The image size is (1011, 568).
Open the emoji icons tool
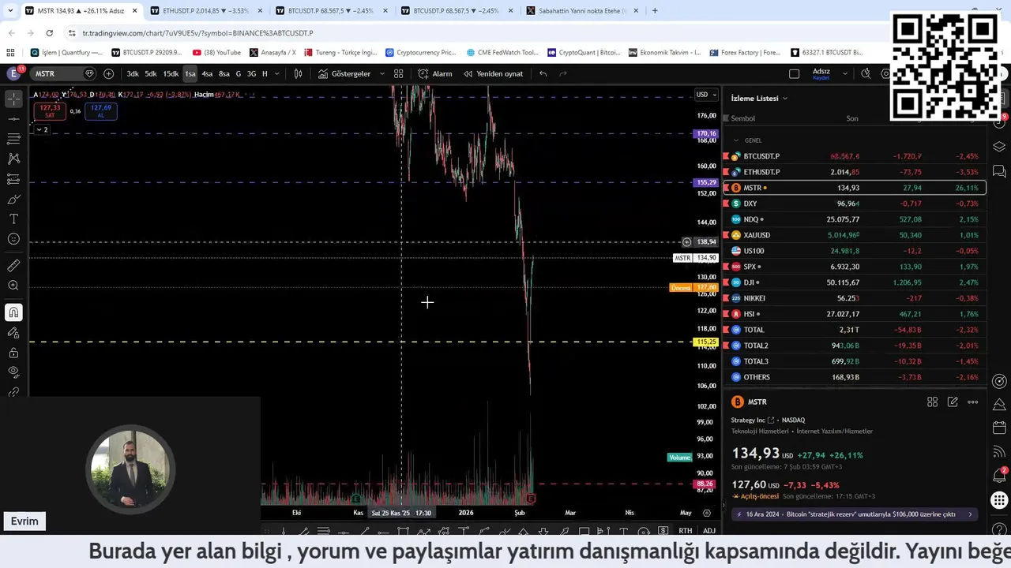pyautogui.click(x=13, y=239)
